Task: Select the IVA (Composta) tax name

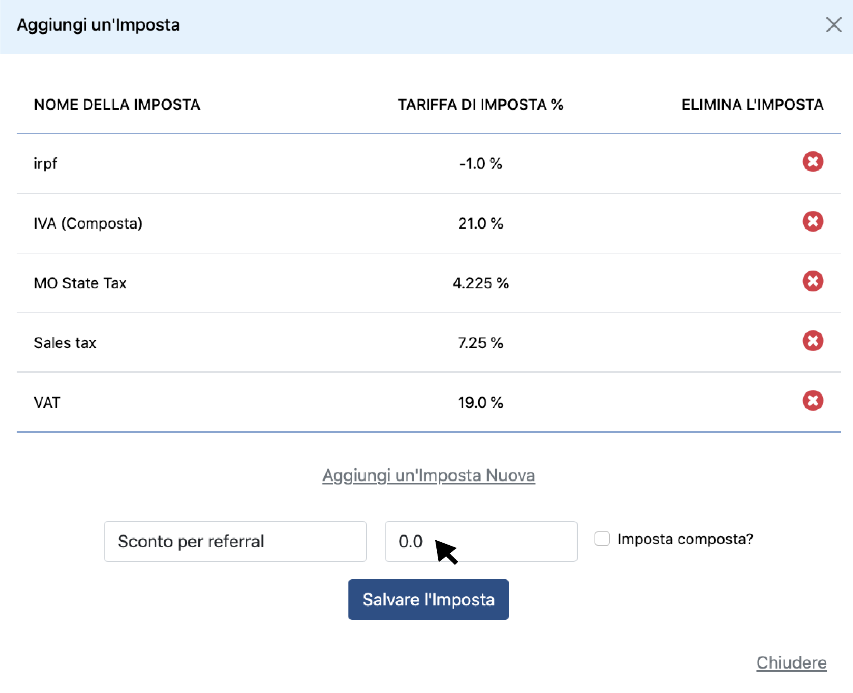Action: coord(88,223)
